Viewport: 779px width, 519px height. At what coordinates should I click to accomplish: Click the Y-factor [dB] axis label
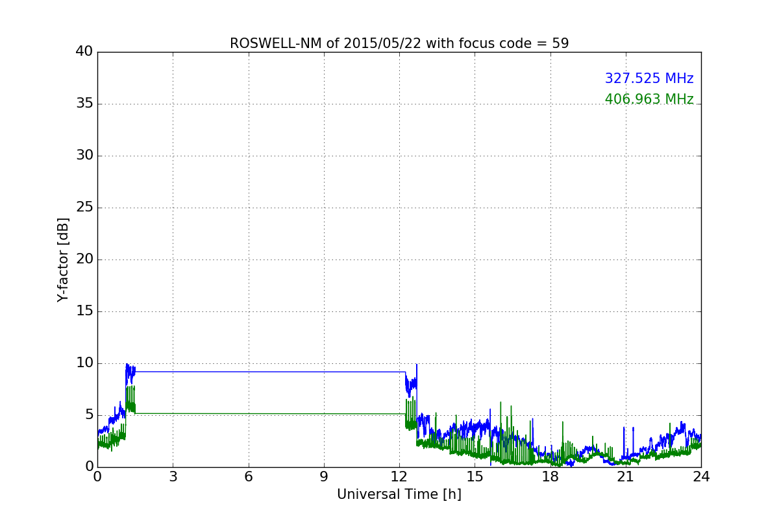[63, 259]
